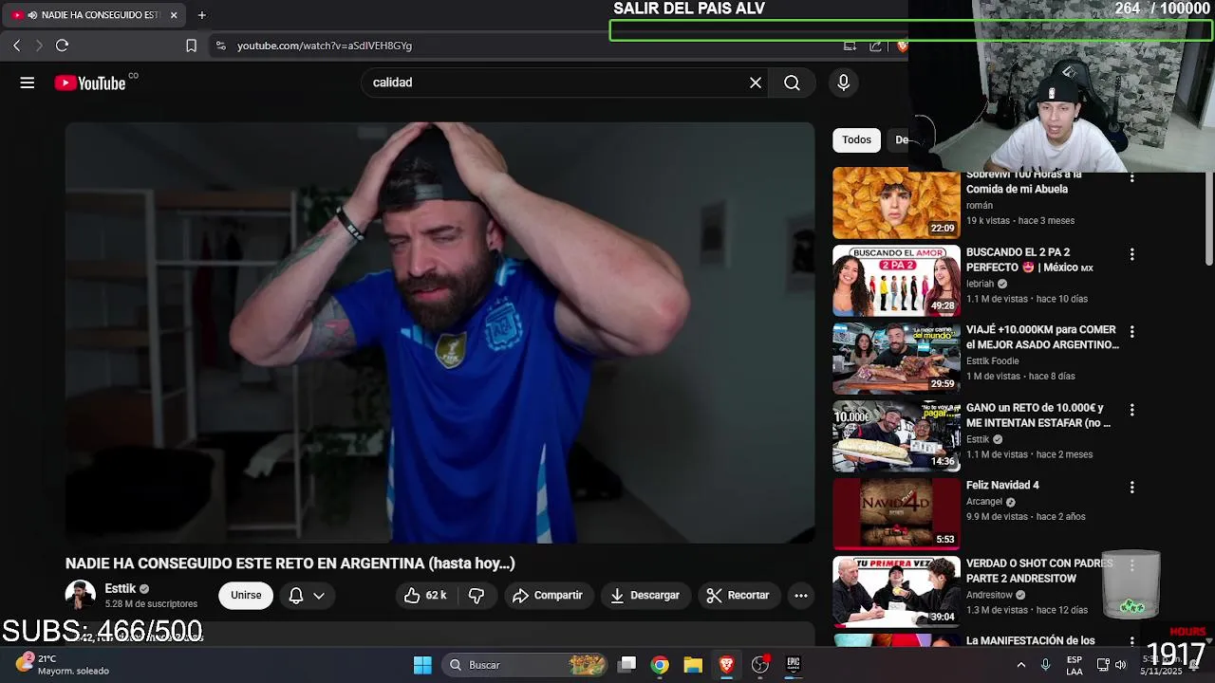Start voice search with the microphone
This screenshot has height=683, width=1215.
click(x=843, y=83)
